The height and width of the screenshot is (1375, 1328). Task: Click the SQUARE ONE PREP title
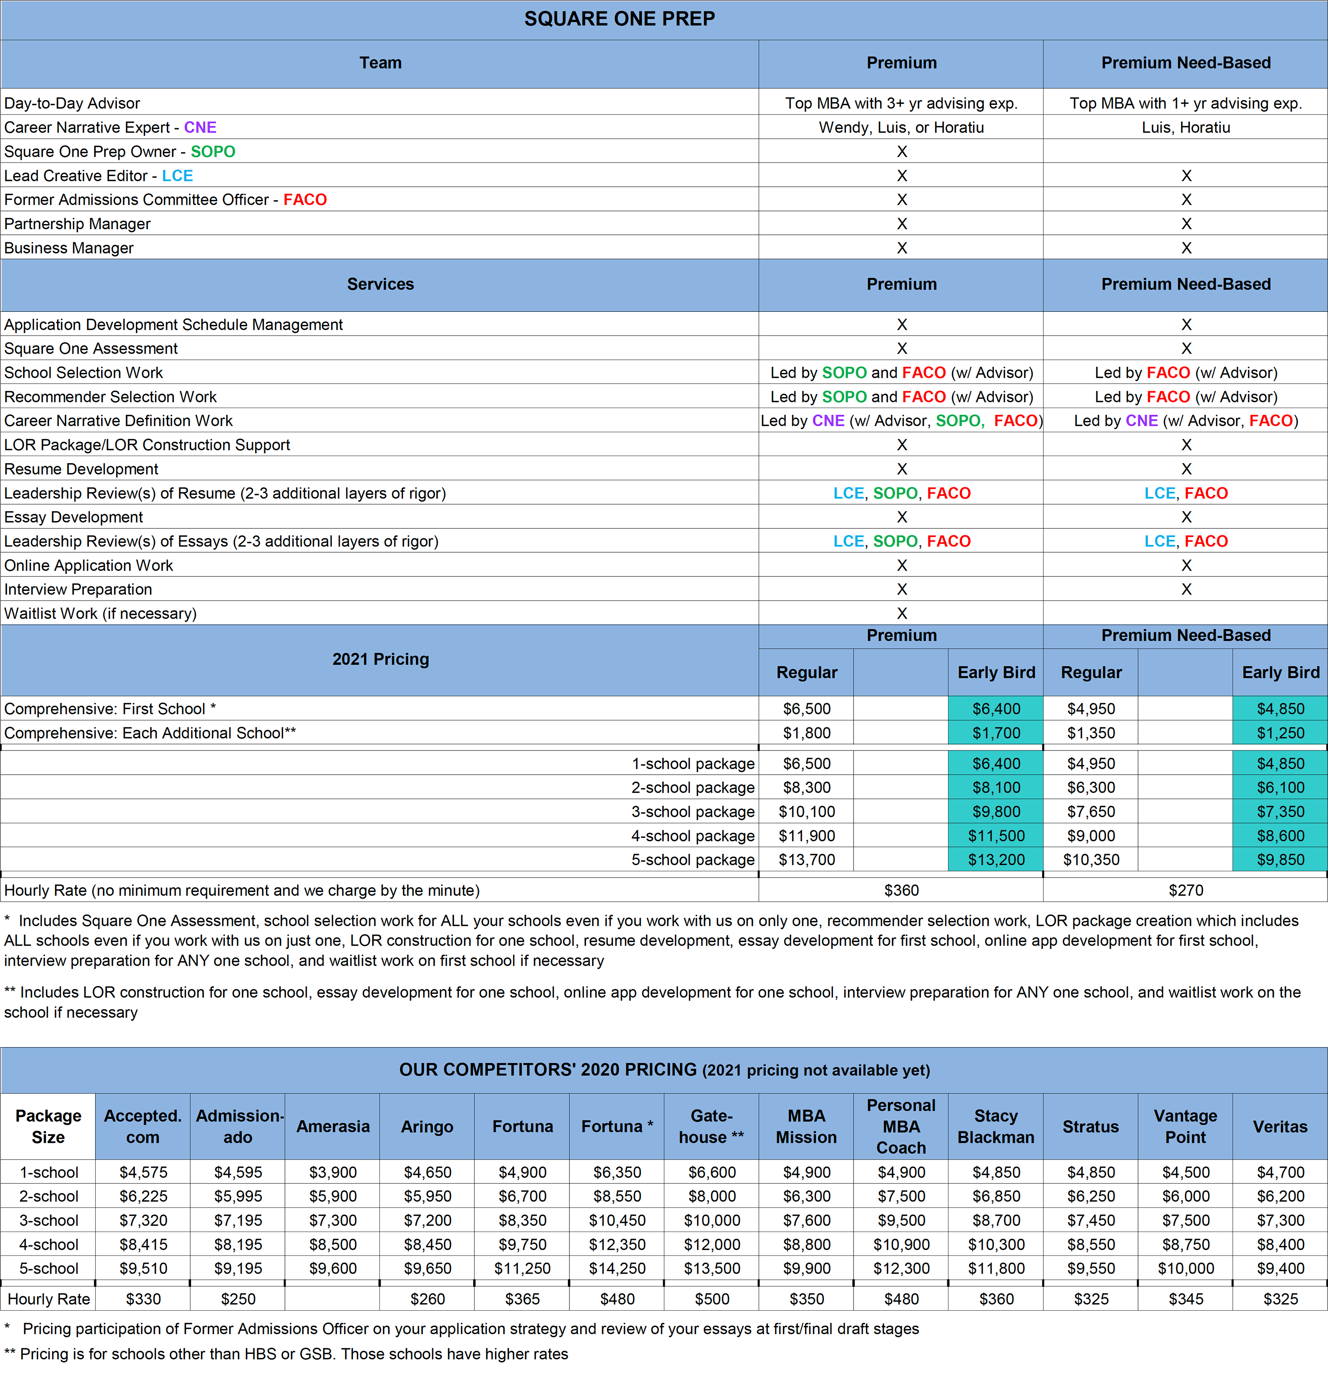coord(619,19)
